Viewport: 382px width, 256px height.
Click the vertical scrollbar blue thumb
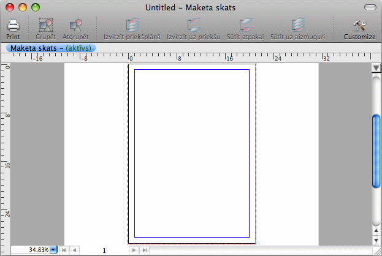click(376, 151)
